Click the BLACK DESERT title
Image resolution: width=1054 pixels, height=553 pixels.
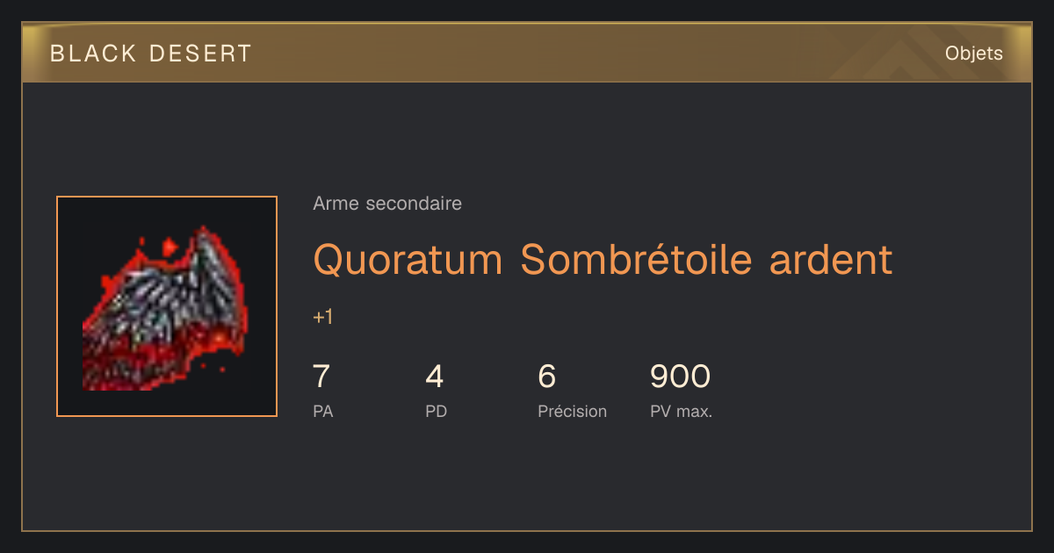pos(151,54)
